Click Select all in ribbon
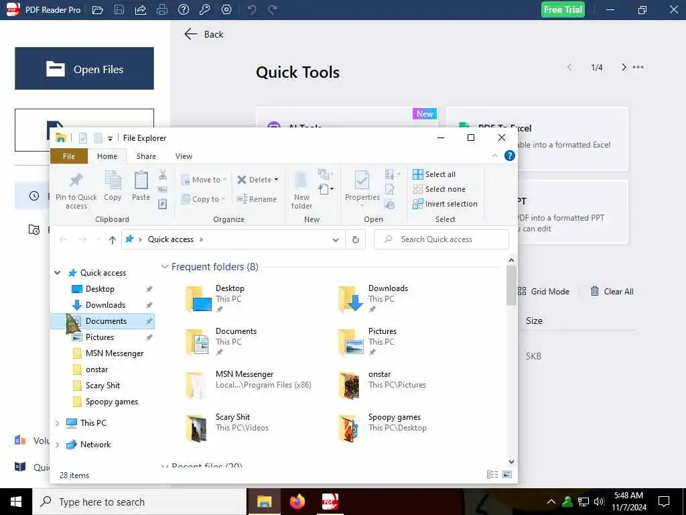 [434, 174]
